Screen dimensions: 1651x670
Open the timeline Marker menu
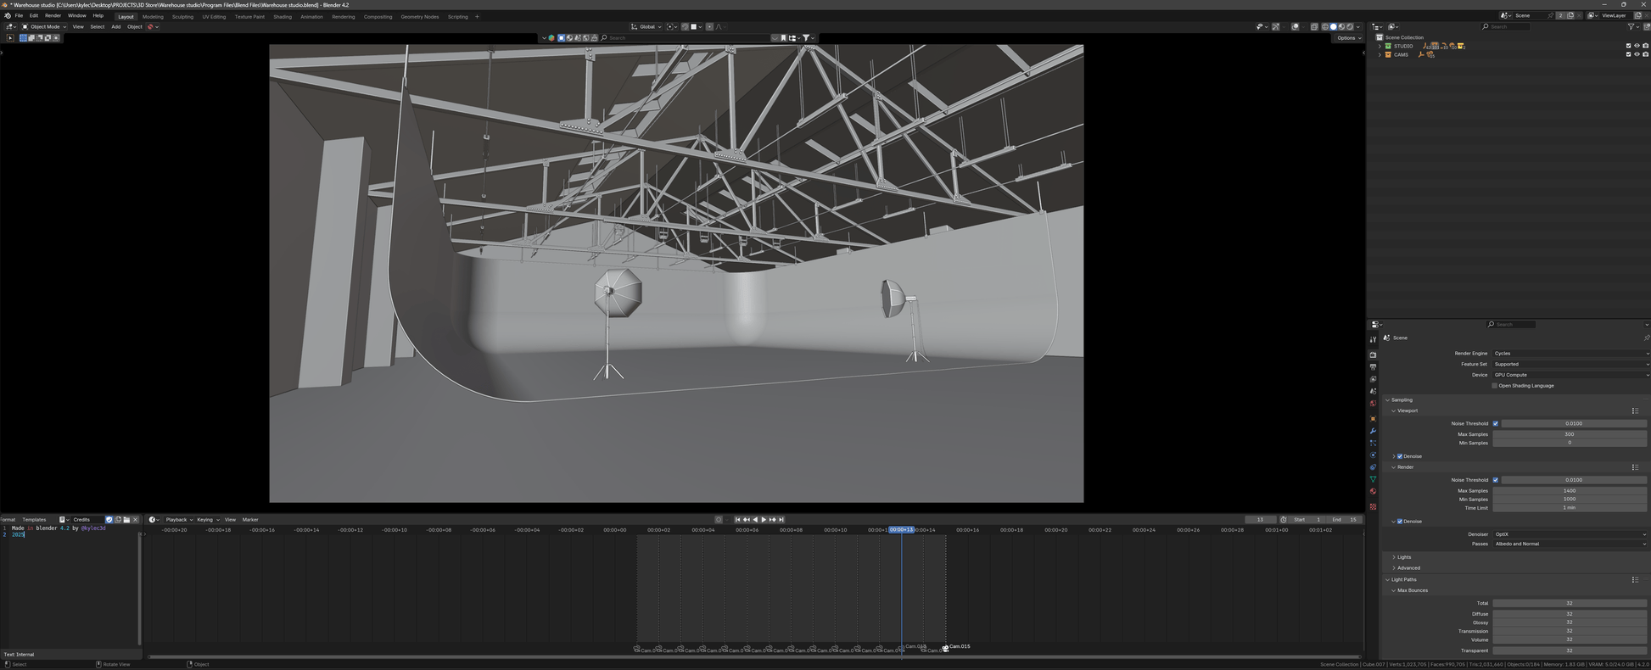[250, 520]
